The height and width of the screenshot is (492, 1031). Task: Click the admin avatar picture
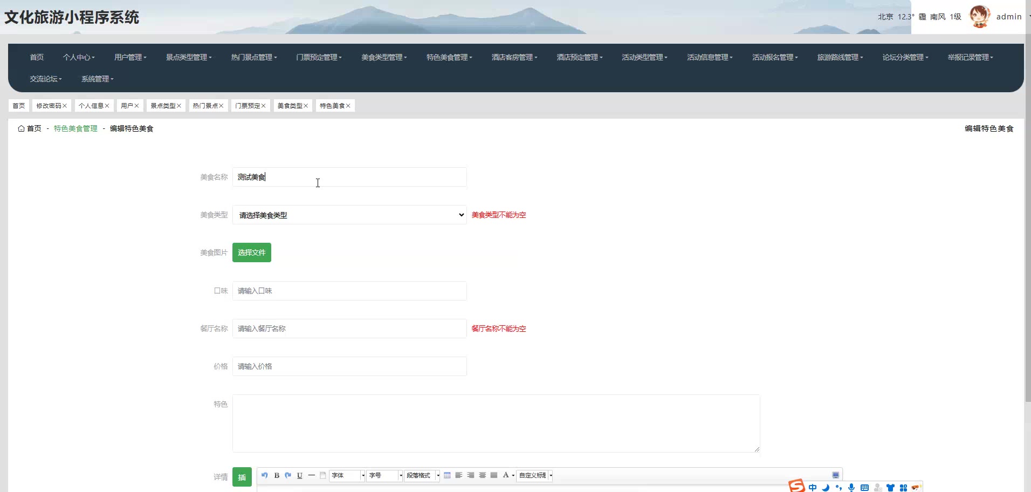980,17
